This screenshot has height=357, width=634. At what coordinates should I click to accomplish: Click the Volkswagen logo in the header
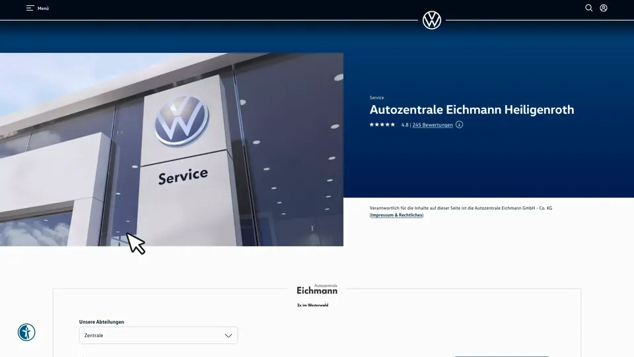[432, 20]
